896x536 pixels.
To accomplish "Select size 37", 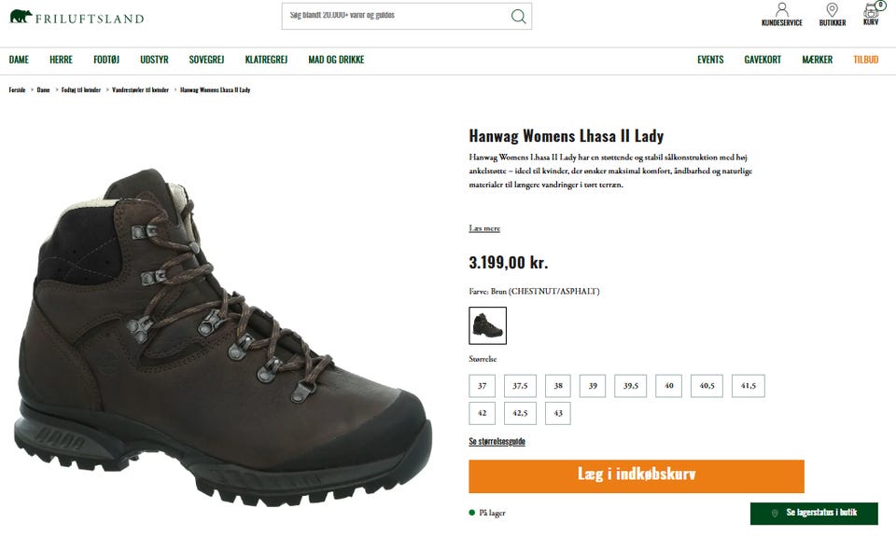I will point(483,386).
